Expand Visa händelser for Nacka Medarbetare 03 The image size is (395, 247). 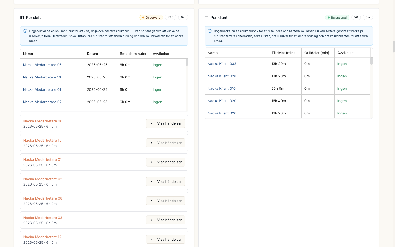[x=165, y=220]
